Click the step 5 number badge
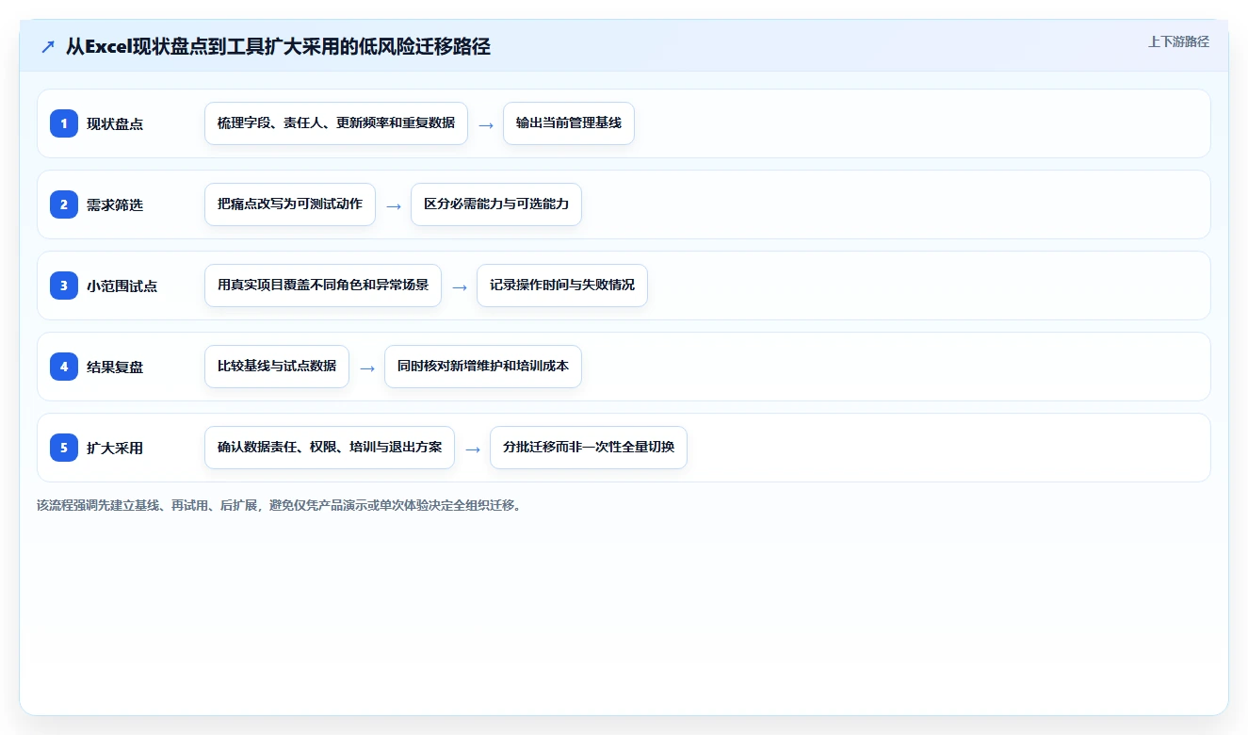Image resolution: width=1248 pixels, height=735 pixels. pyautogui.click(x=64, y=448)
